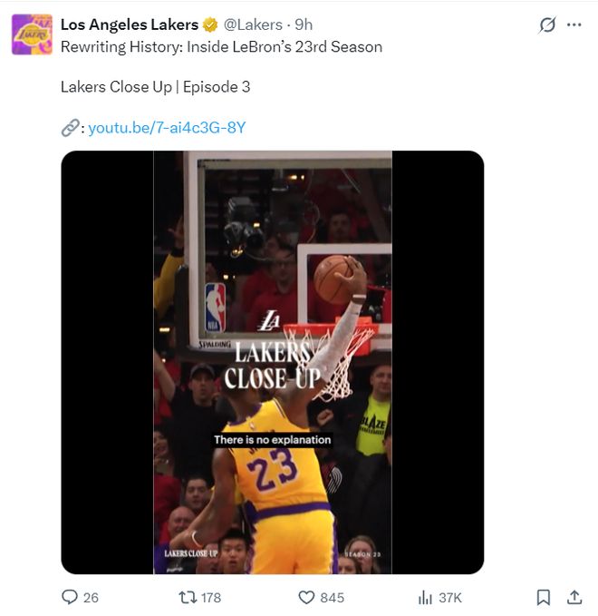This screenshot has height=616, width=598.
Task: Open the three-dot More menu
Action: pyautogui.click(x=574, y=24)
